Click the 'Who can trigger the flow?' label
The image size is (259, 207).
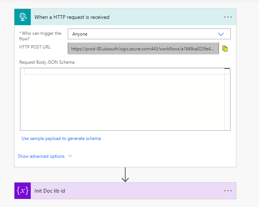point(40,36)
